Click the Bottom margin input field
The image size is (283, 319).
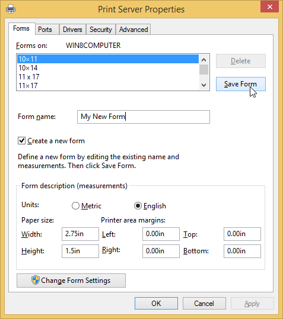tap(242, 251)
